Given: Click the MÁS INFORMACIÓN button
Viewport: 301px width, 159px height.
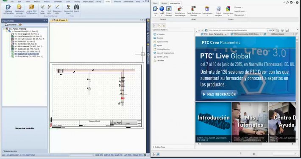Looking at the screenshot, I should click(x=219, y=95).
